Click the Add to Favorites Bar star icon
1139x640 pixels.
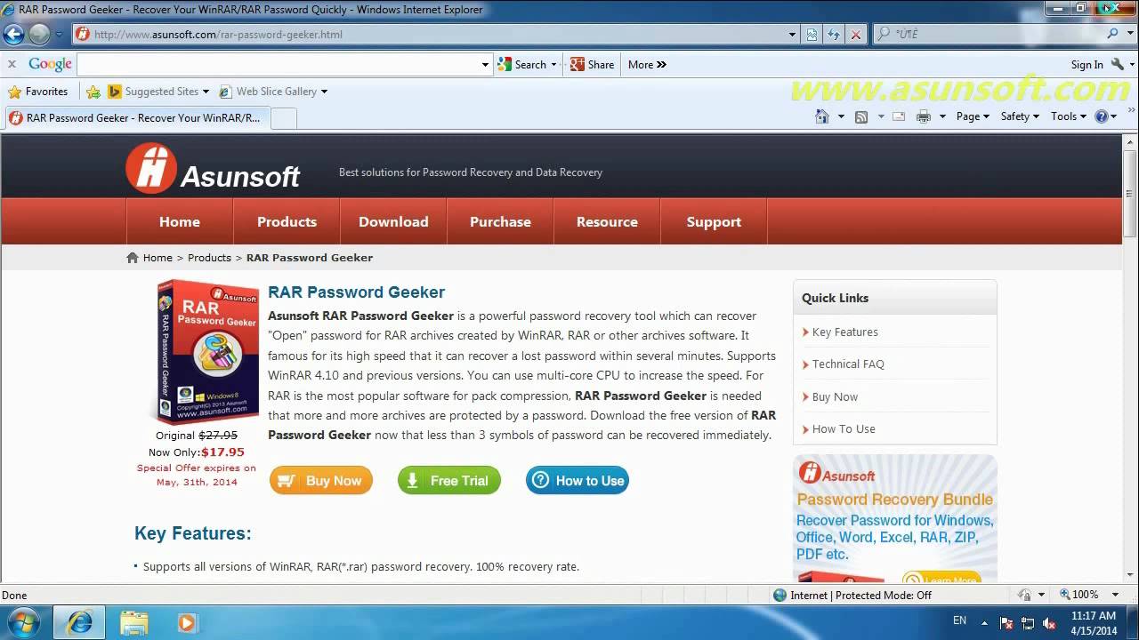pos(93,92)
